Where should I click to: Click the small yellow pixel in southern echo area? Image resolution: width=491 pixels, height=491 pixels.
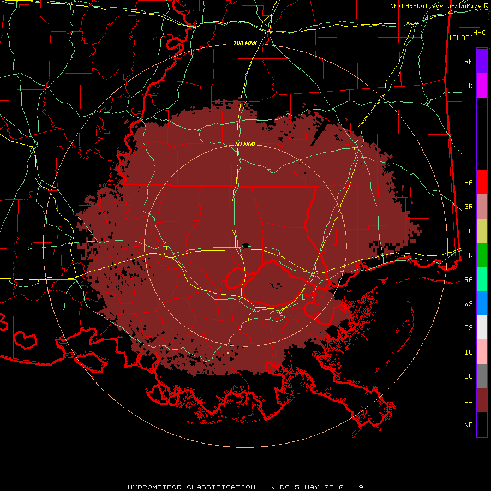227,353
